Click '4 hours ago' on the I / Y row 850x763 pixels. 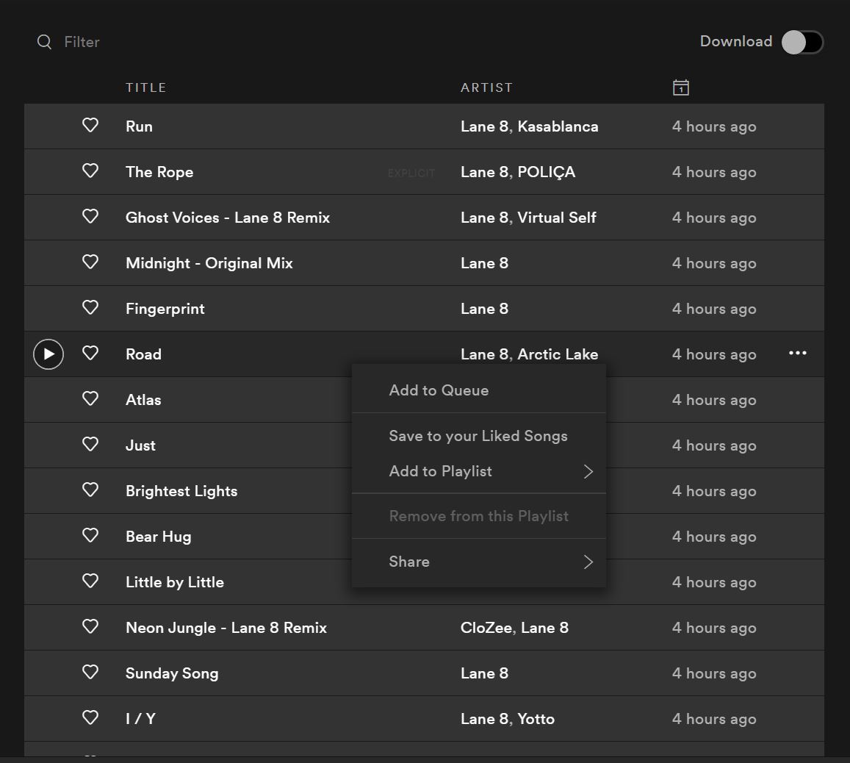[x=714, y=719]
